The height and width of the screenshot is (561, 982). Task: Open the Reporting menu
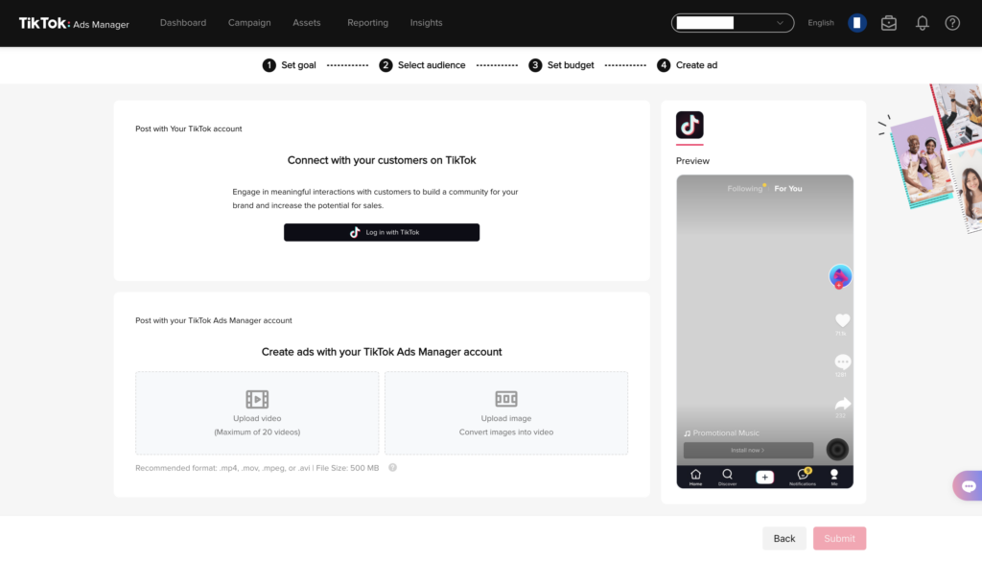pos(367,23)
